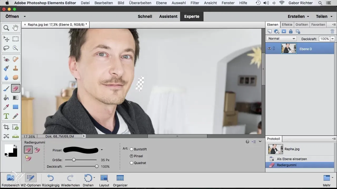Select the Eraser tool in toolbox
Viewport: 337px width, 189px height.
coord(16,89)
